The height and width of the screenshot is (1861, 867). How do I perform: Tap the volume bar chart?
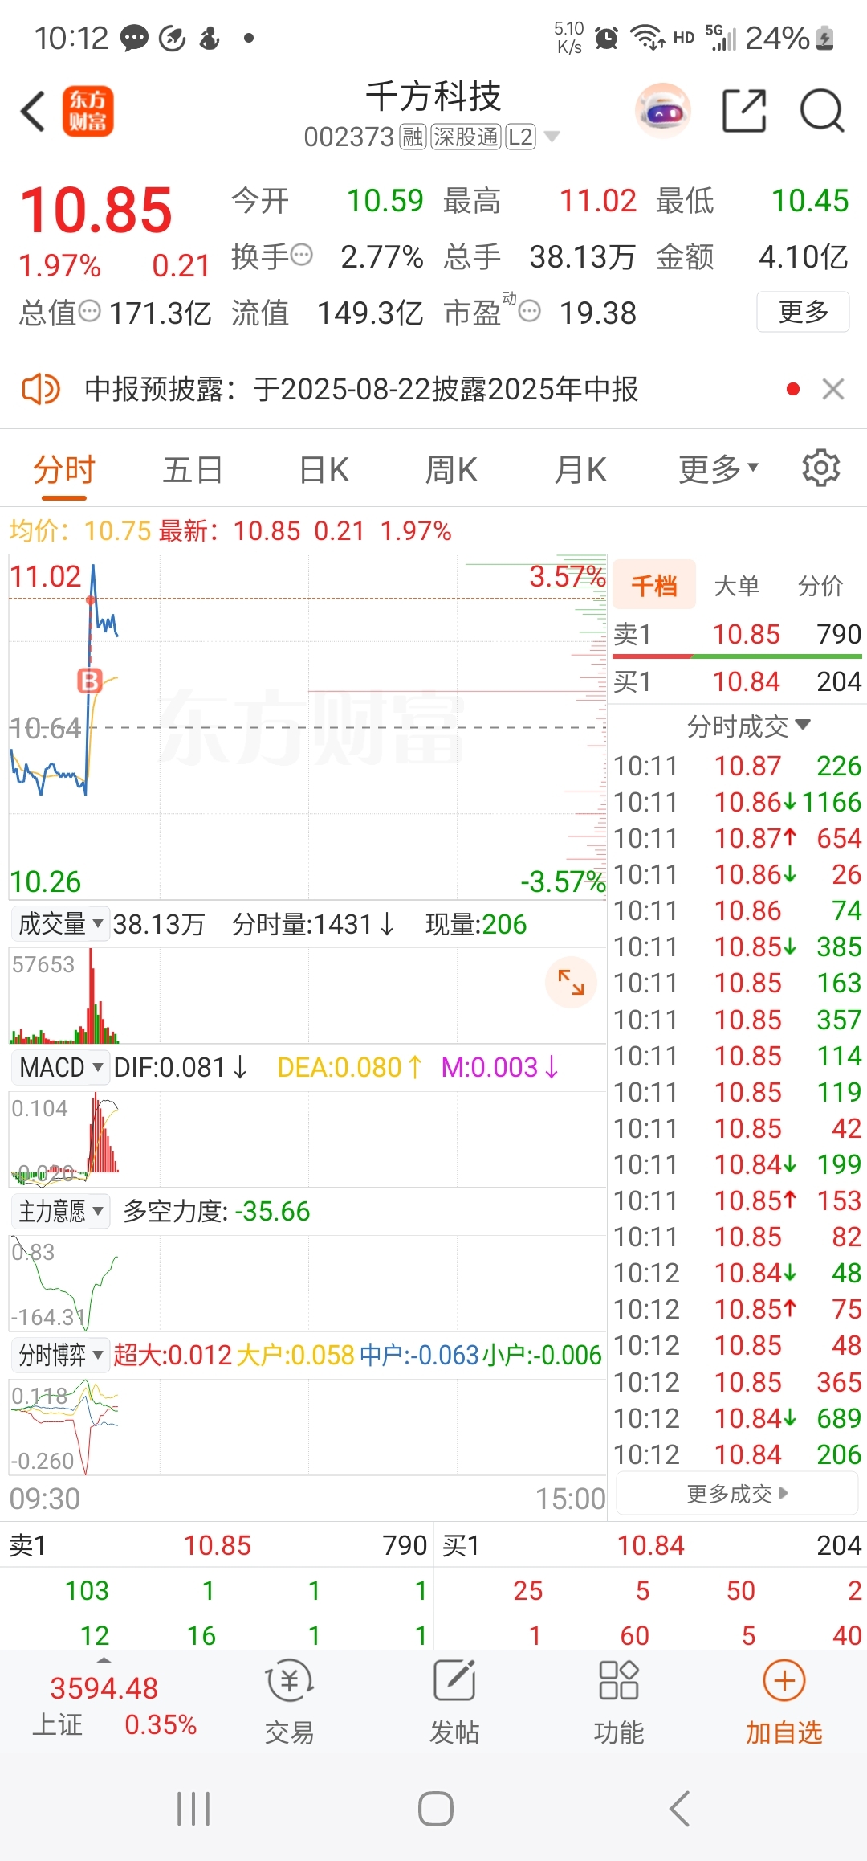[307, 996]
